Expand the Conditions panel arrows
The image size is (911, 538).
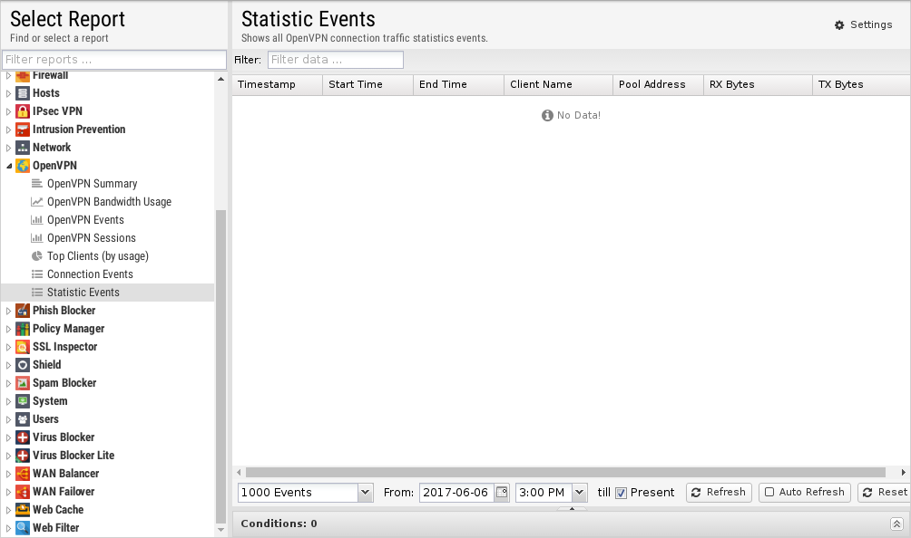pyautogui.click(x=896, y=524)
